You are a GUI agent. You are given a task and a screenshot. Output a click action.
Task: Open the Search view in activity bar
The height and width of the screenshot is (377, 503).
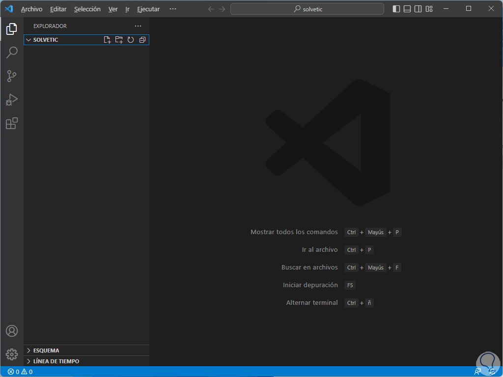point(12,52)
